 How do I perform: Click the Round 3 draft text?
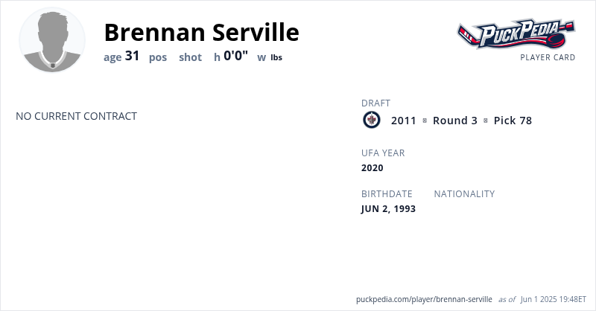[x=455, y=121]
